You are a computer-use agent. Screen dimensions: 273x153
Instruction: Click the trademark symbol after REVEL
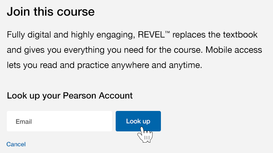(x=167, y=32)
